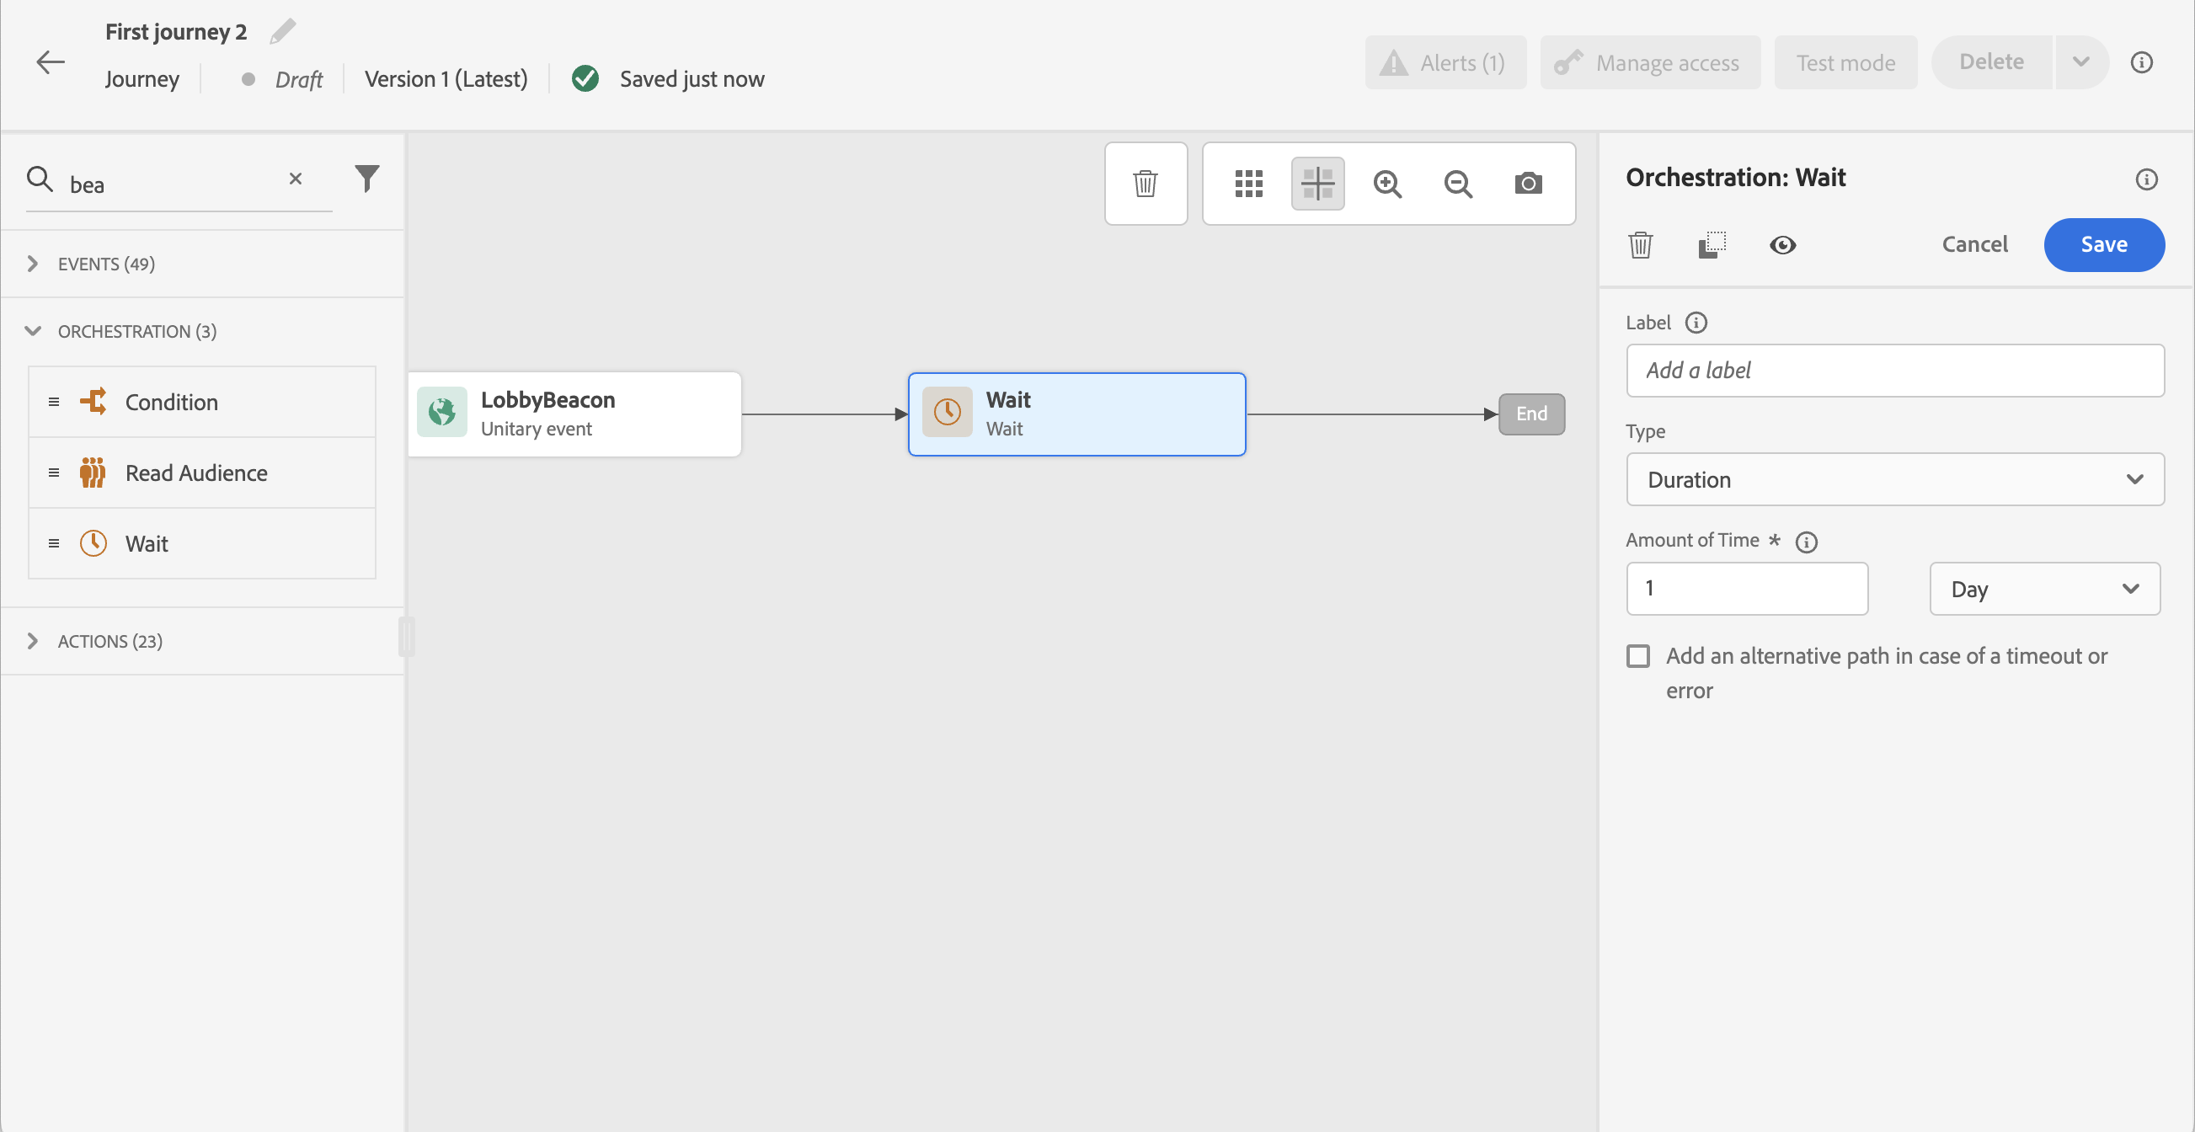Click the copy activity icon in Wait panel
2195x1132 pixels.
(x=1712, y=245)
